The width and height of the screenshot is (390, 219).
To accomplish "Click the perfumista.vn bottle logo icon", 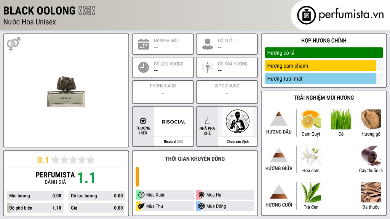I will pos(307,15).
